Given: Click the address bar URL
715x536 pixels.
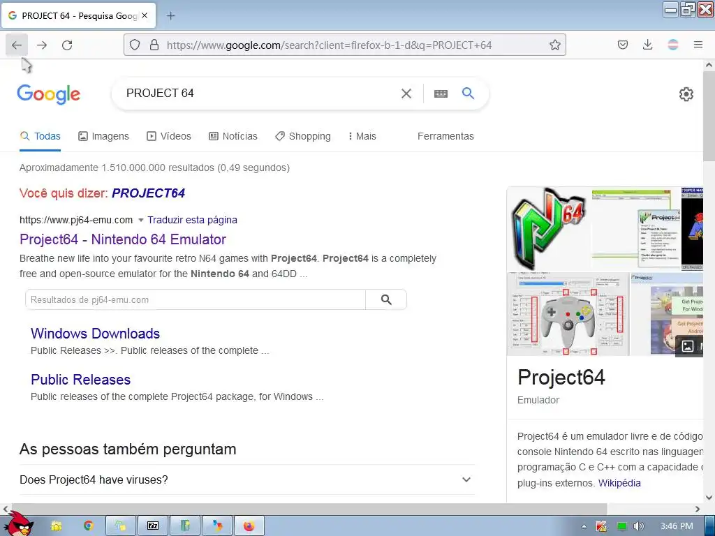Looking at the screenshot, I should (x=329, y=45).
